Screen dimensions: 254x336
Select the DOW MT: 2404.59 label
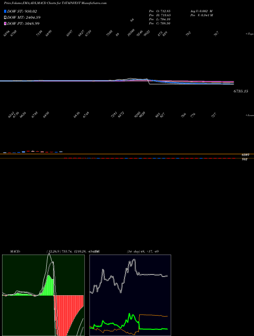[24, 17]
